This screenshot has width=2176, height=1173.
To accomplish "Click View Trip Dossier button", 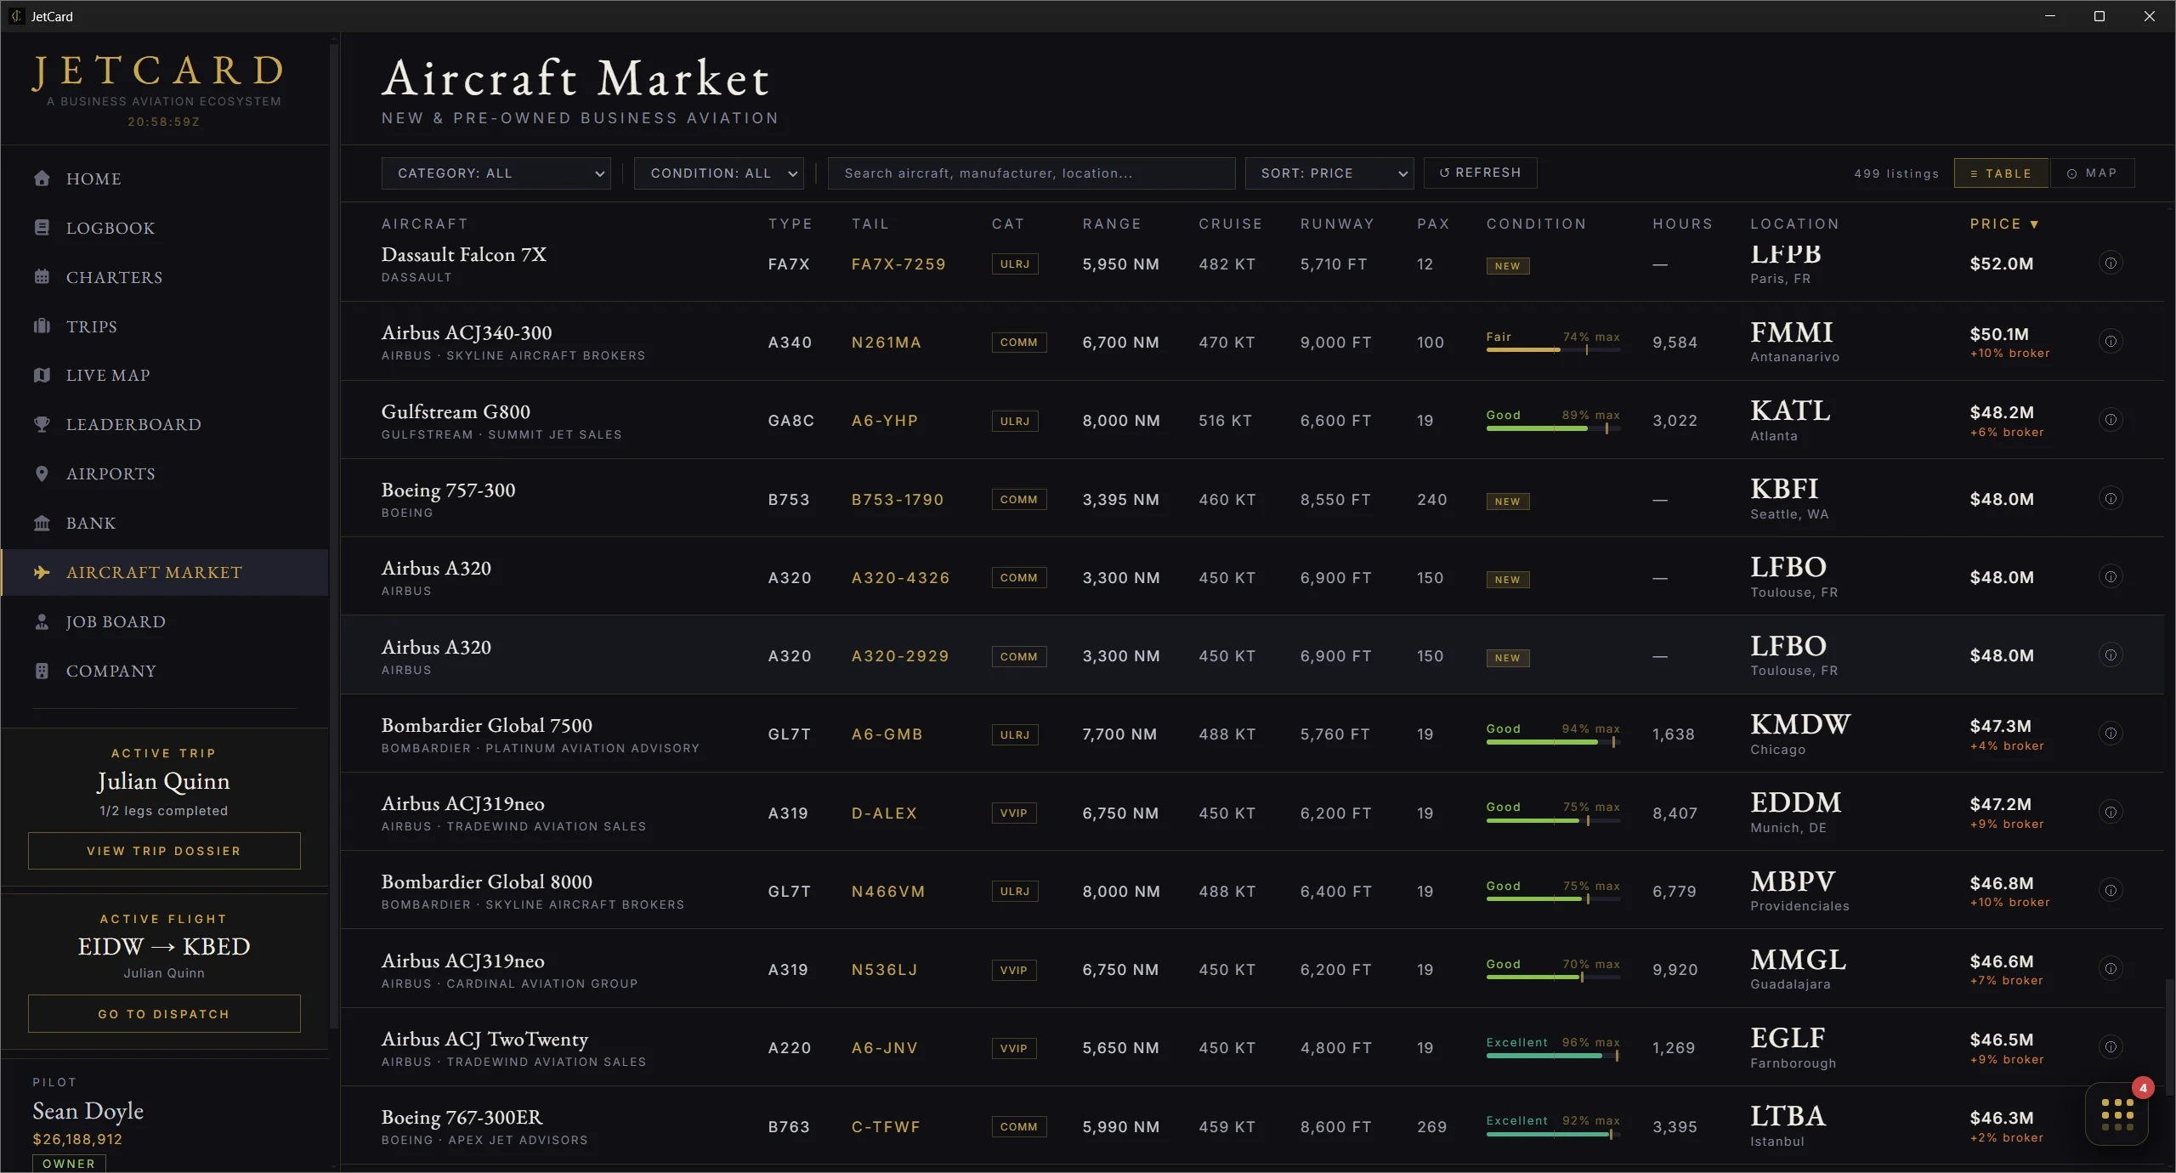I will [x=164, y=851].
